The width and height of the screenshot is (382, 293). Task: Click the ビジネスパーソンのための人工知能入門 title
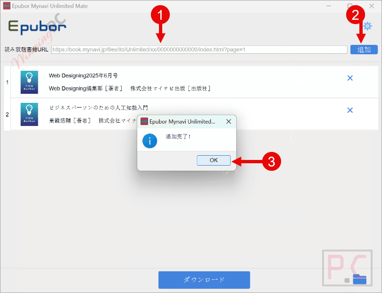[99, 108]
